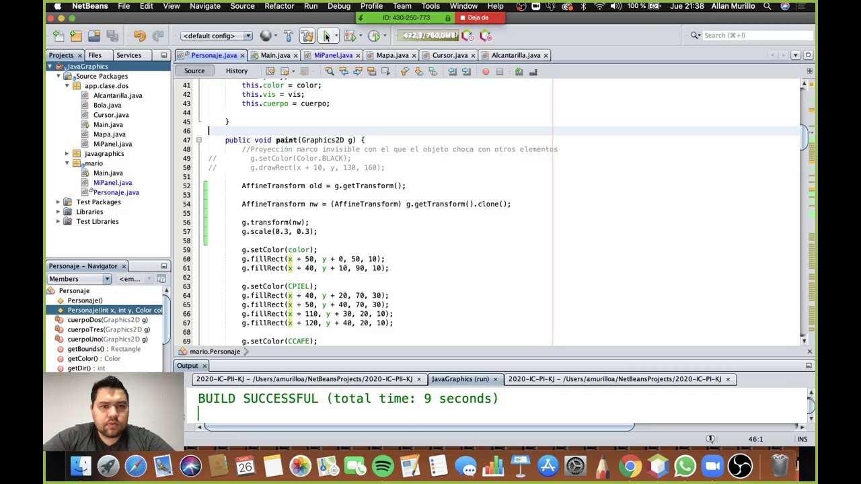Click Bola.java in the project tree
Image resolution: width=861 pixels, height=484 pixels.
click(107, 106)
